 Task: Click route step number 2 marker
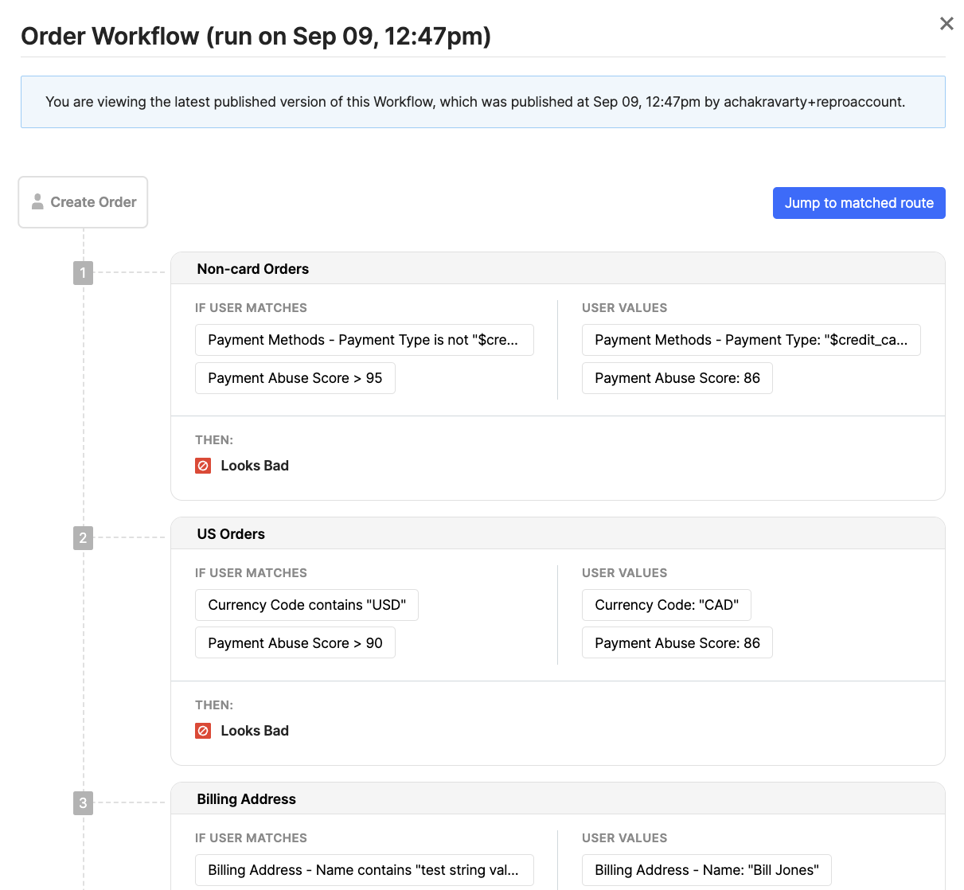coord(83,538)
